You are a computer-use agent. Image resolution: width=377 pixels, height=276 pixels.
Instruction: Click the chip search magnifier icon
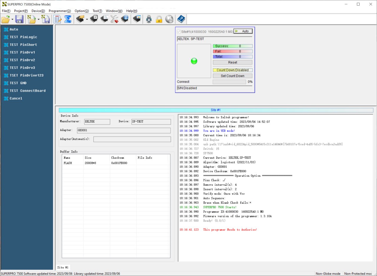(104, 19)
